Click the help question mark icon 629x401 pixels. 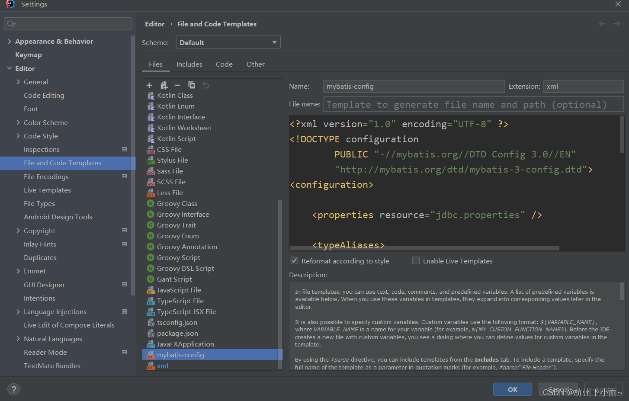coord(13,389)
